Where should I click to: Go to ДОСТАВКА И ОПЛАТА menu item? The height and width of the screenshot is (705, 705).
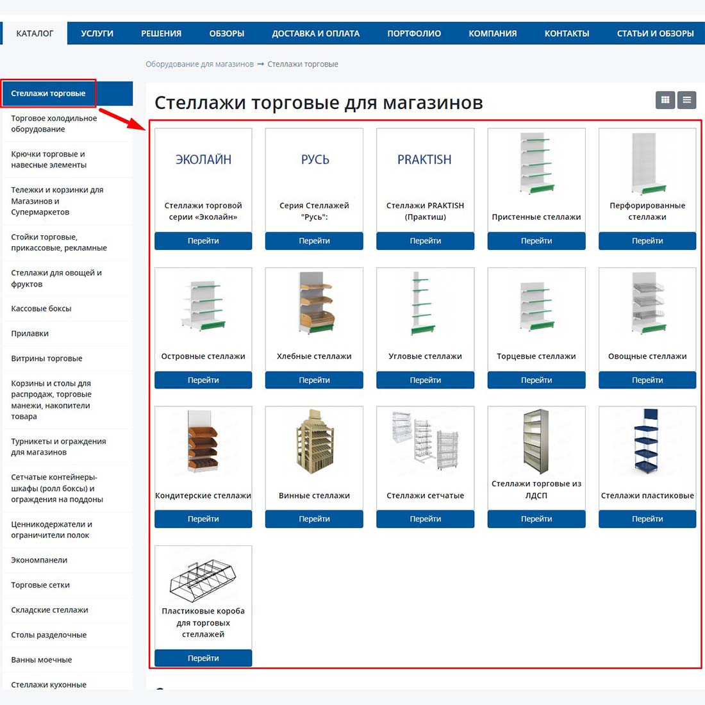(x=315, y=33)
